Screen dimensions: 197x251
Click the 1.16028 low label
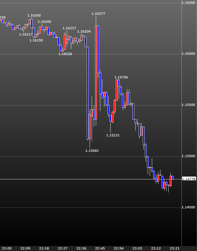65,54
